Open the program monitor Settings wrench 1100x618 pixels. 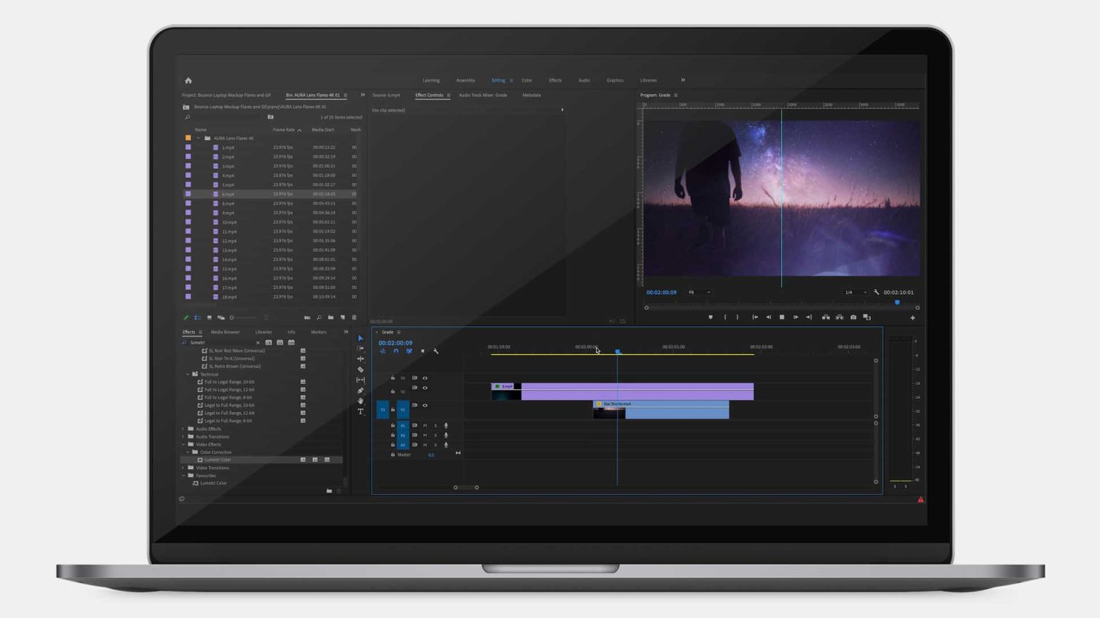pos(877,292)
